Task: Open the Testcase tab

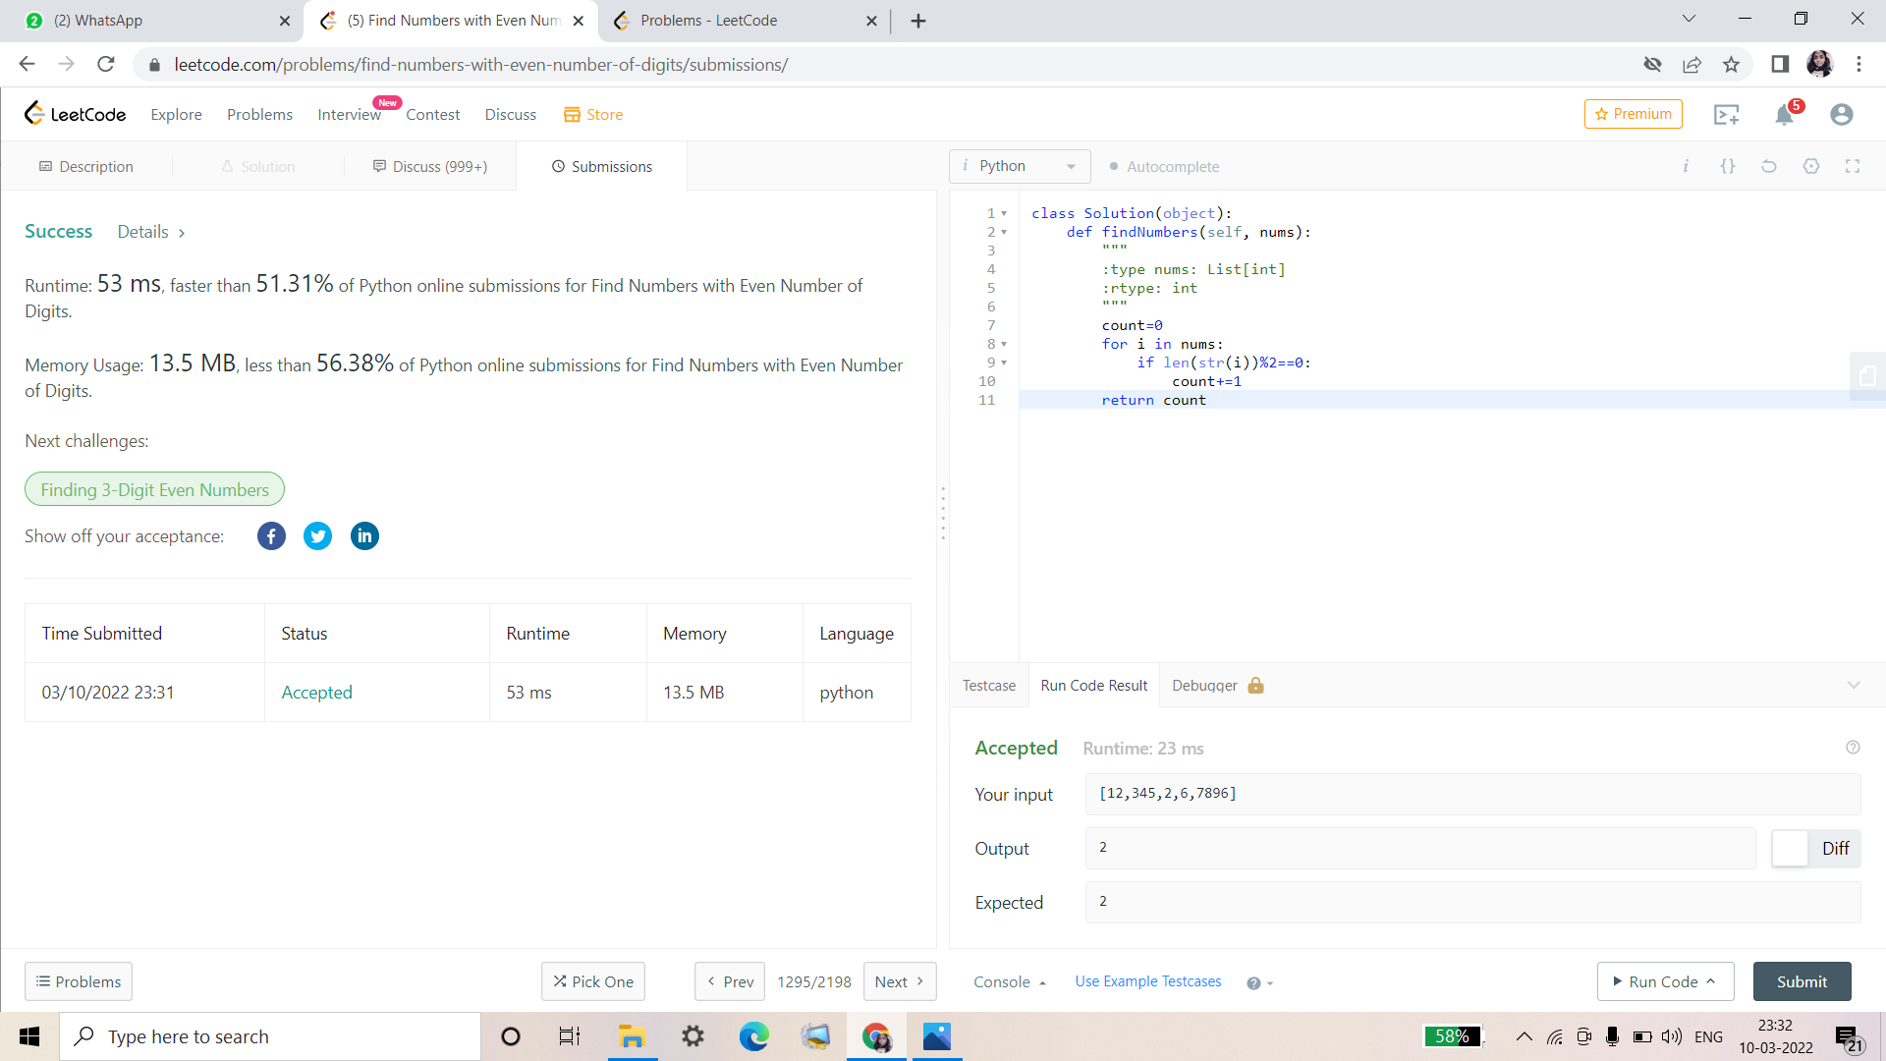Action: (x=989, y=685)
